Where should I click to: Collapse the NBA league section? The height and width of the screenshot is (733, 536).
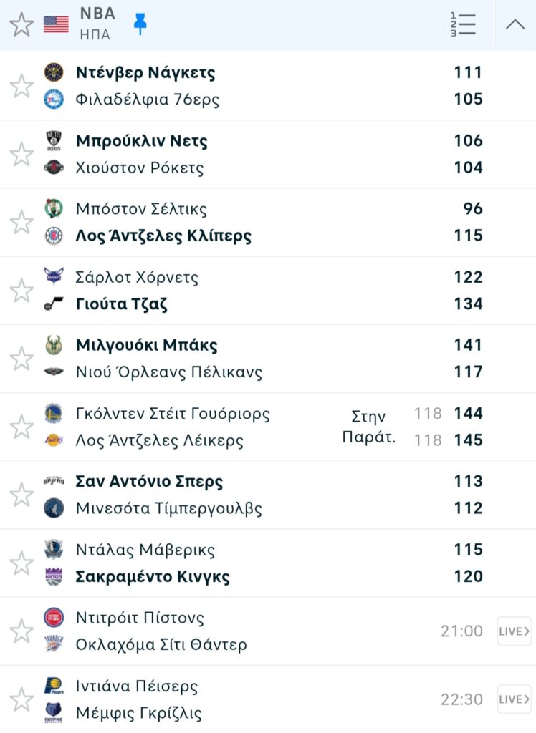(x=515, y=24)
